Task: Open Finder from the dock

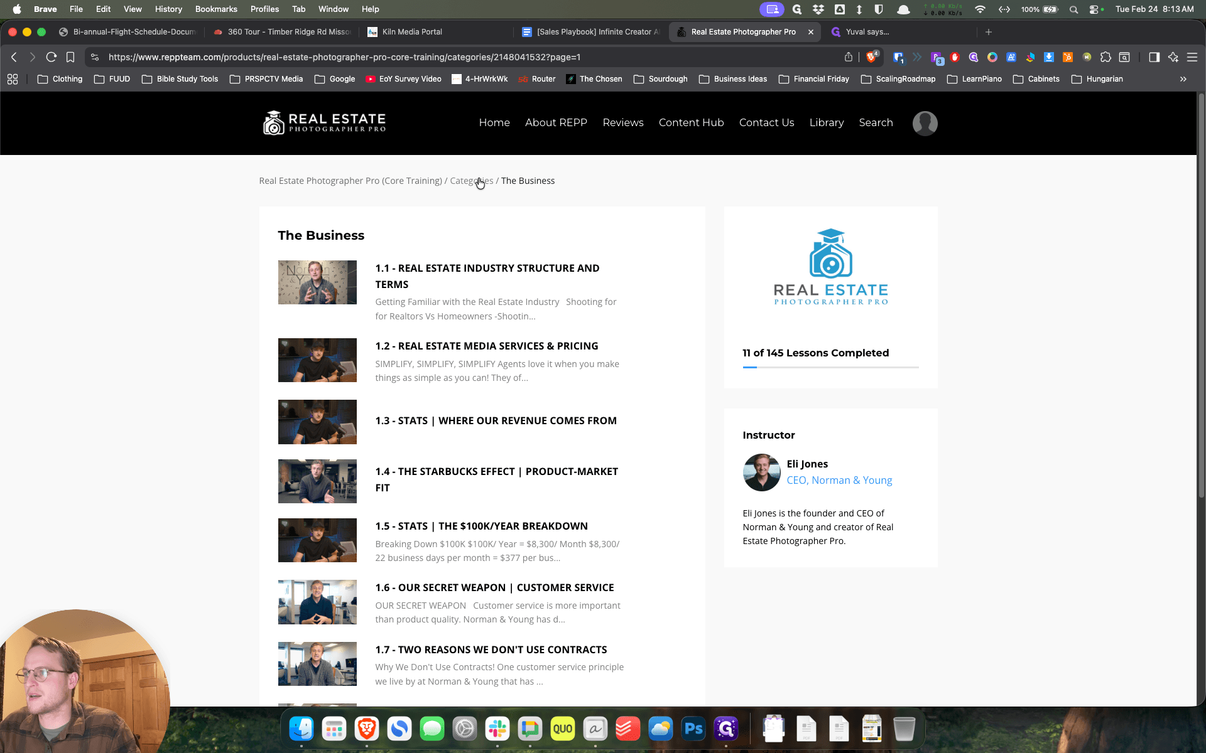Action: pos(301,729)
